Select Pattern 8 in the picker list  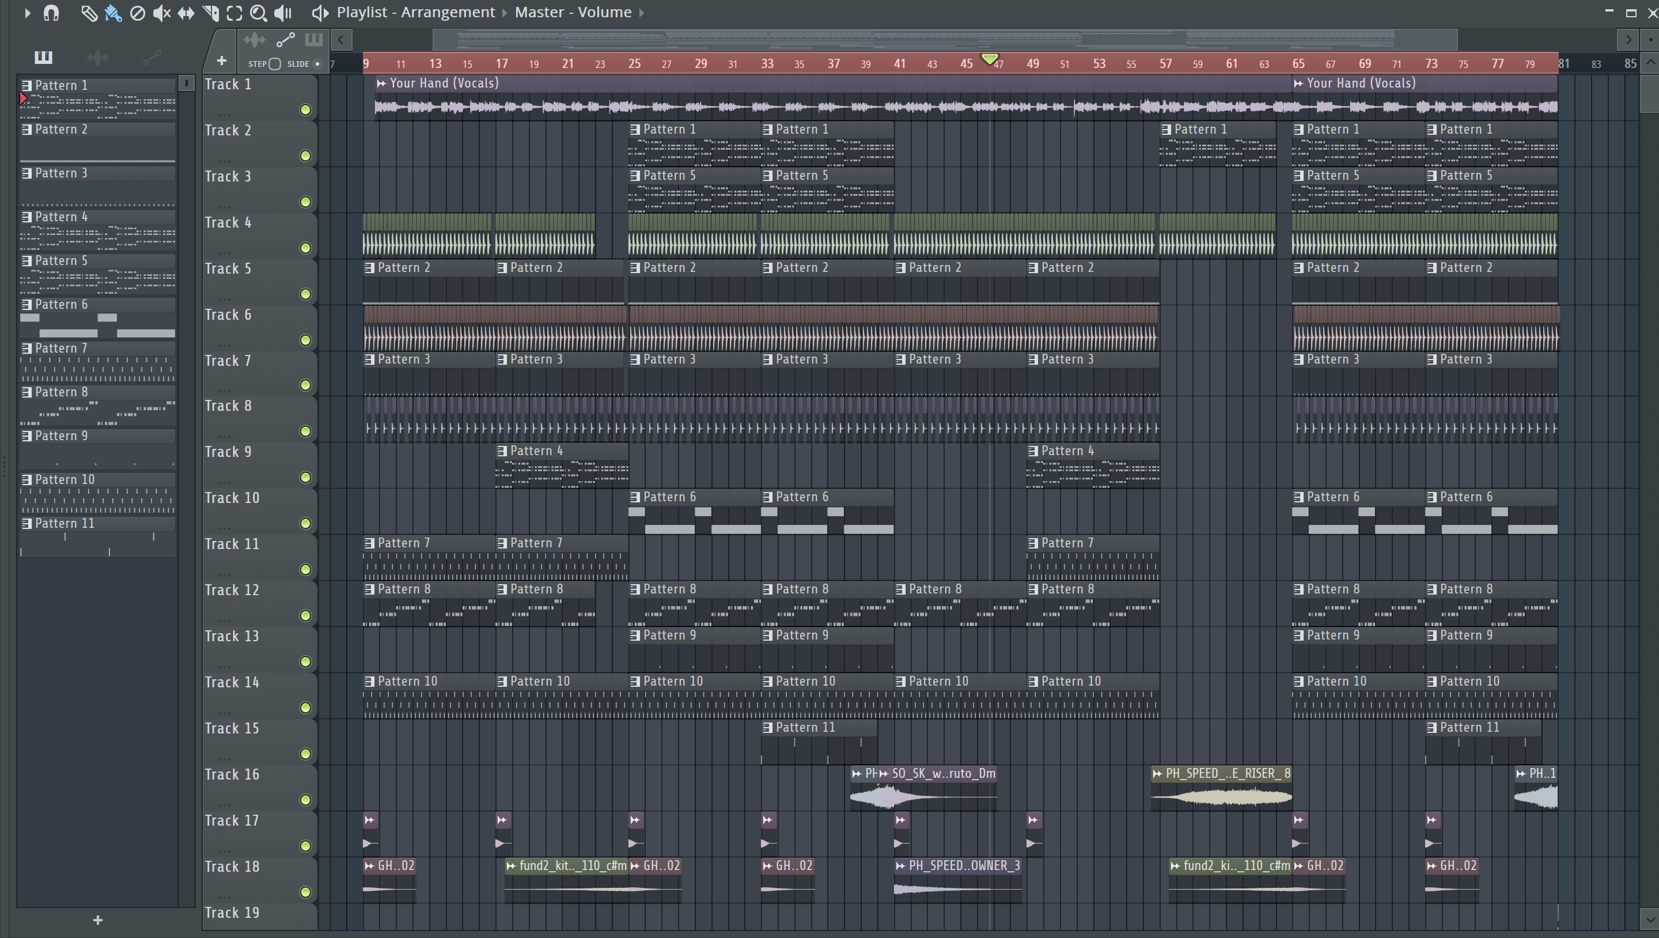point(98,405)
